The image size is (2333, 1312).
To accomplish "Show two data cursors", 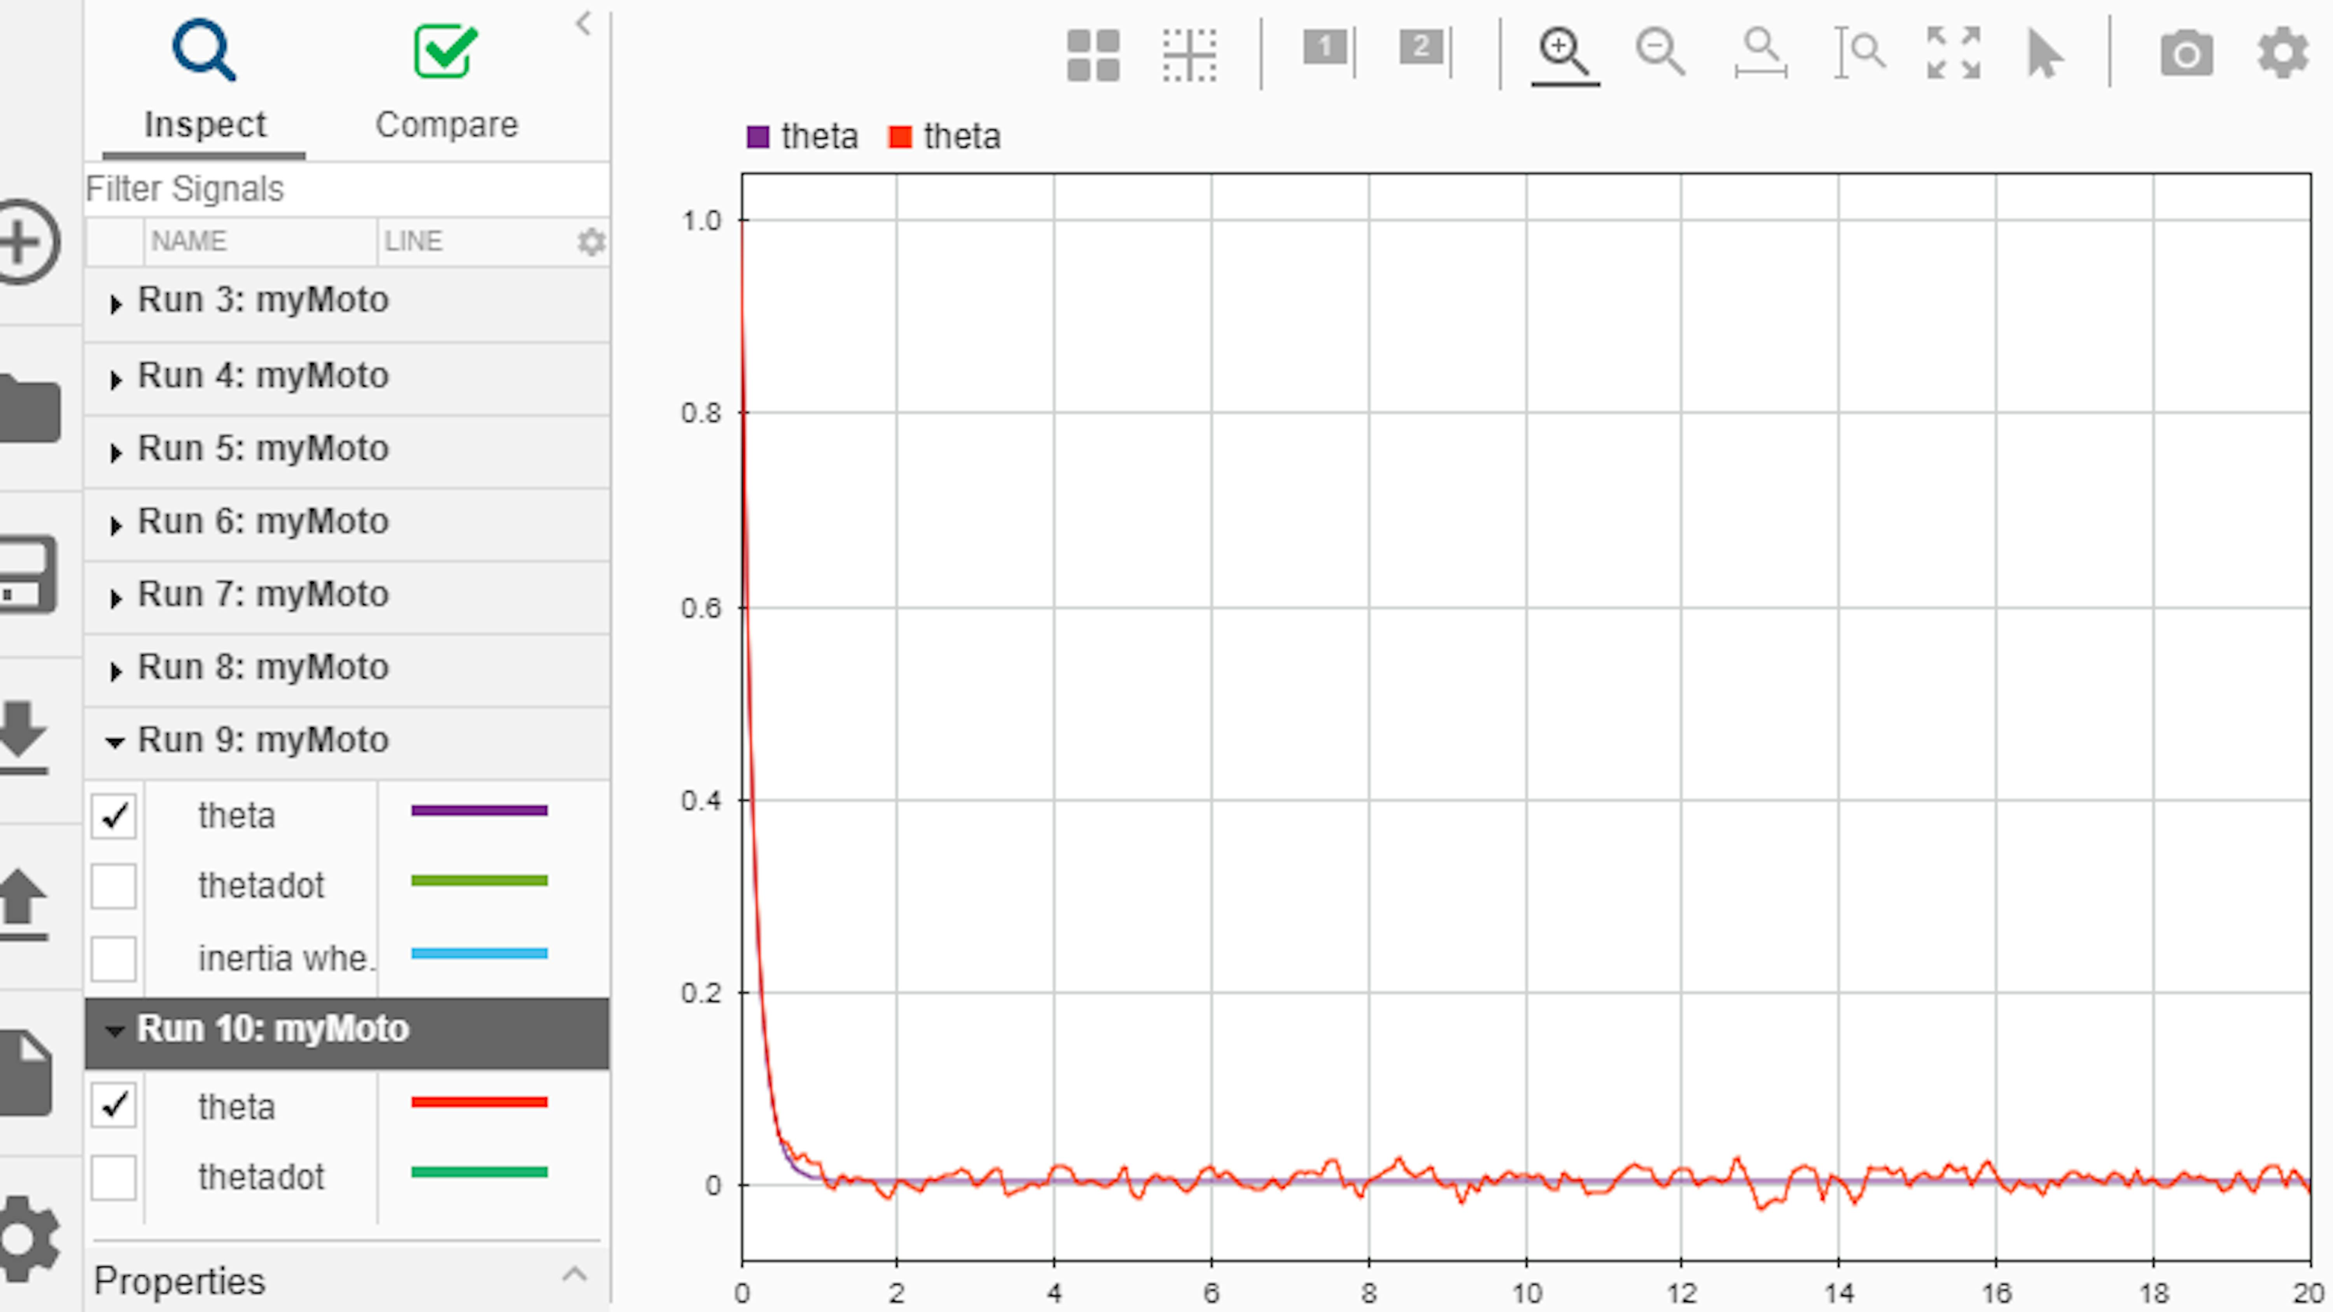I will [1425, 50].
